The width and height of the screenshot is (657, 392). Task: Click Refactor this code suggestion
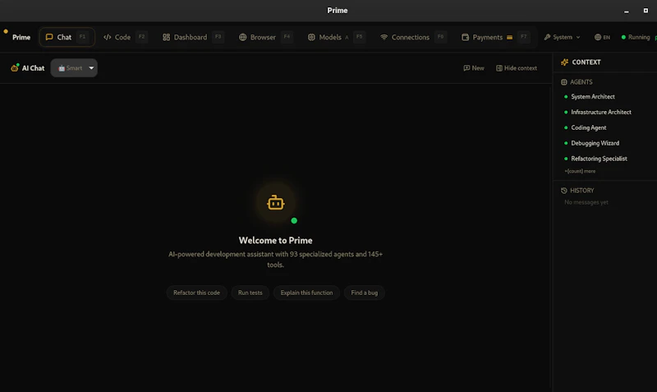[x=196, y=293]
